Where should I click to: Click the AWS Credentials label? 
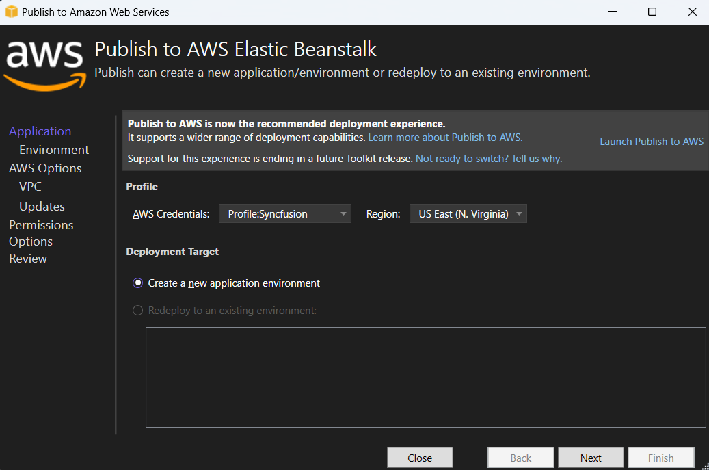tap(171, 214)
